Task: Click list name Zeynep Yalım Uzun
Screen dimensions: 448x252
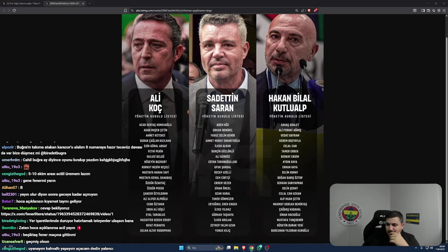Action: point(223,225)
